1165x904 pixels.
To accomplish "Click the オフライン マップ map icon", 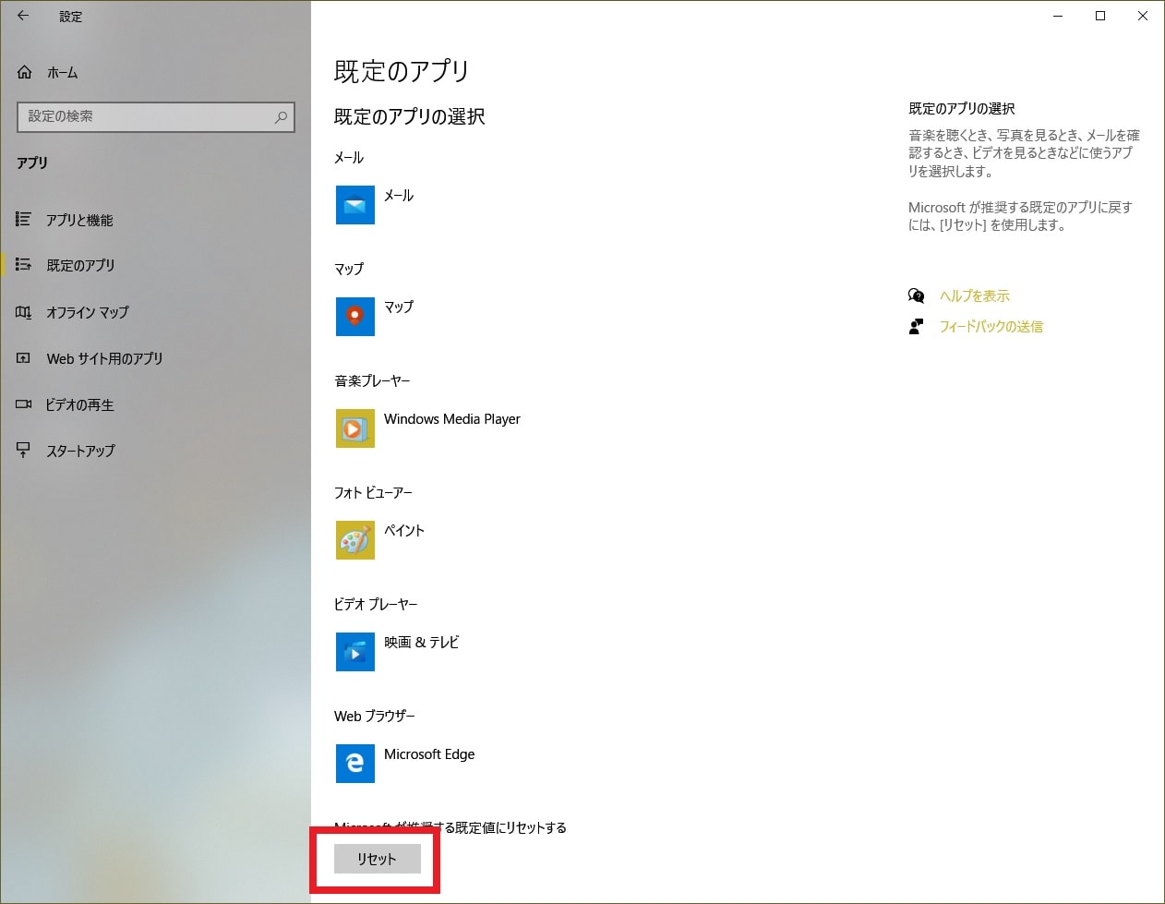I will (x=23, y=312).
